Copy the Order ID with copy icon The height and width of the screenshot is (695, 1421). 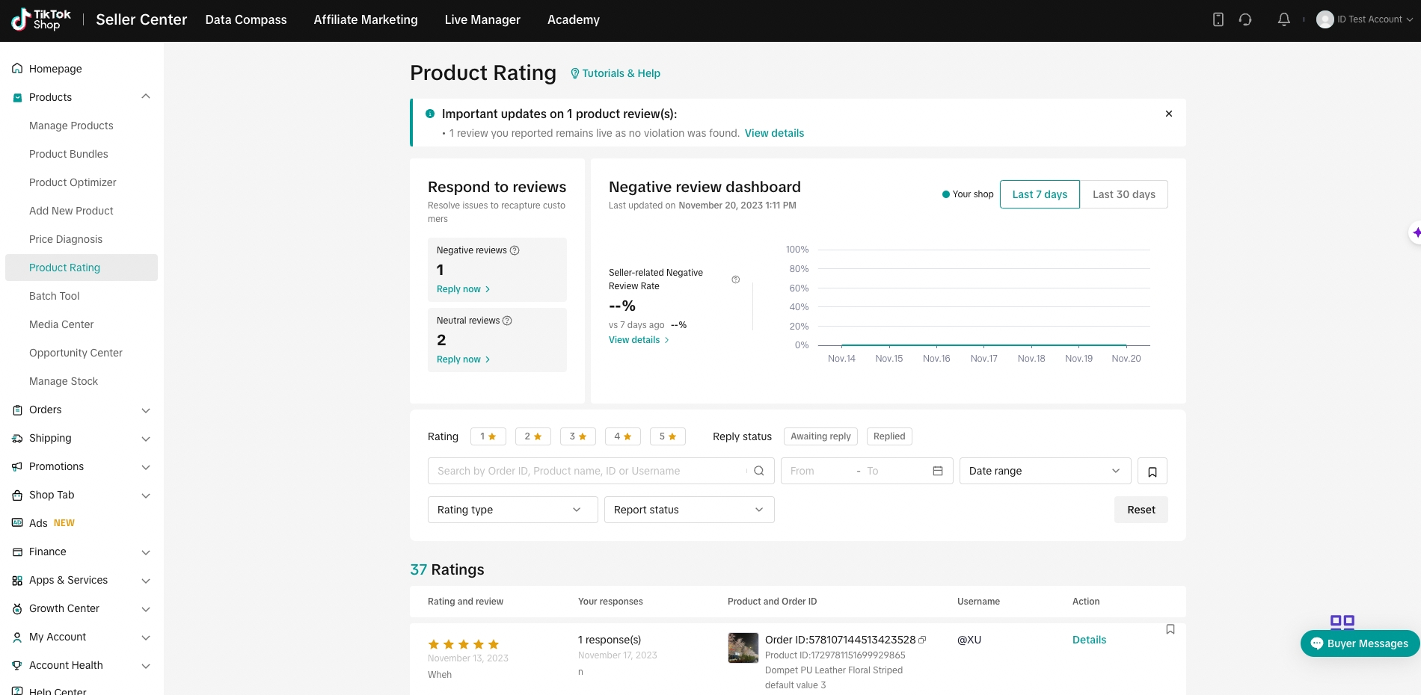922,640
